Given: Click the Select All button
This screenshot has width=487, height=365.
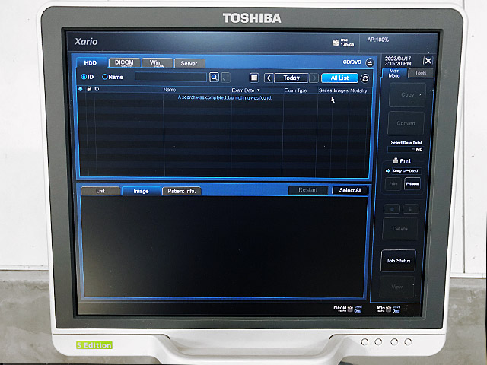Looking at the screenshot, I should point(350,190).
